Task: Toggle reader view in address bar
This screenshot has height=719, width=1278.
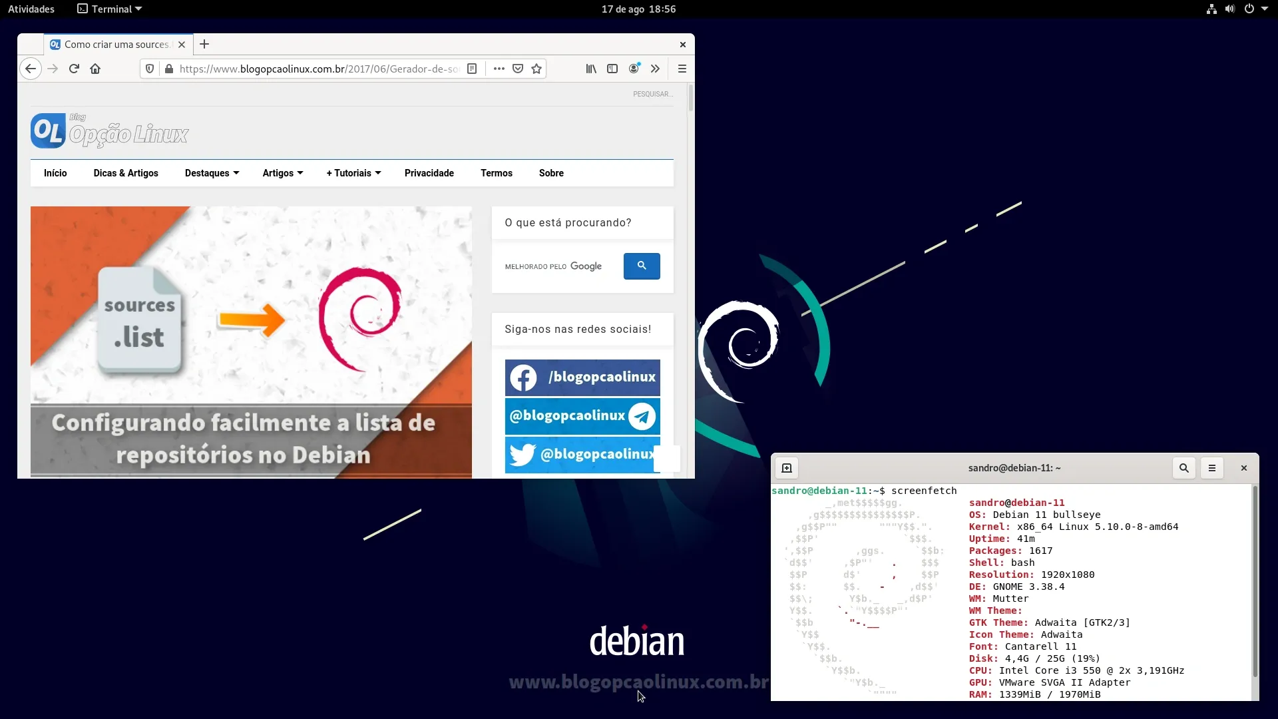Action: coord(472,69)
